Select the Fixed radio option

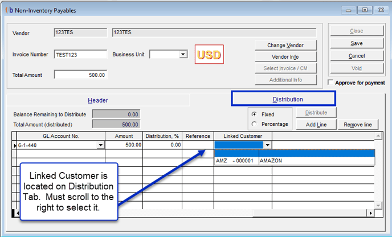(254, 115)
